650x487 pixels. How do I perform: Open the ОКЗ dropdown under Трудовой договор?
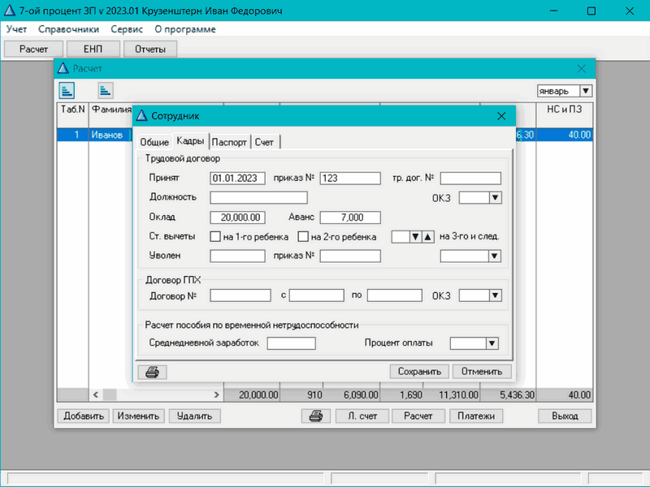coord(495,197)
